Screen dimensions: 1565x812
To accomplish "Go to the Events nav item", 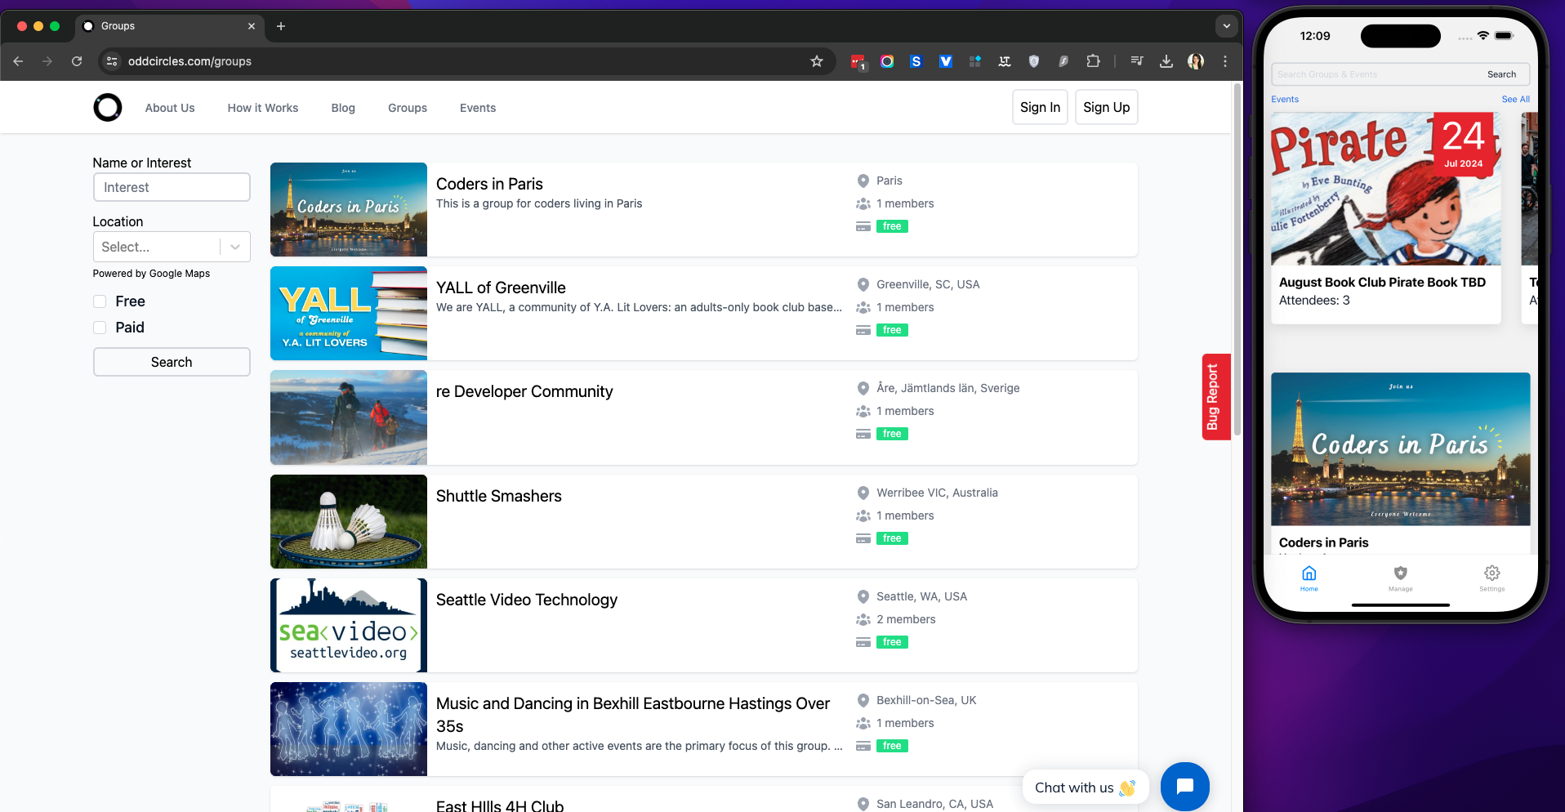I will click(x=477, y=108).
